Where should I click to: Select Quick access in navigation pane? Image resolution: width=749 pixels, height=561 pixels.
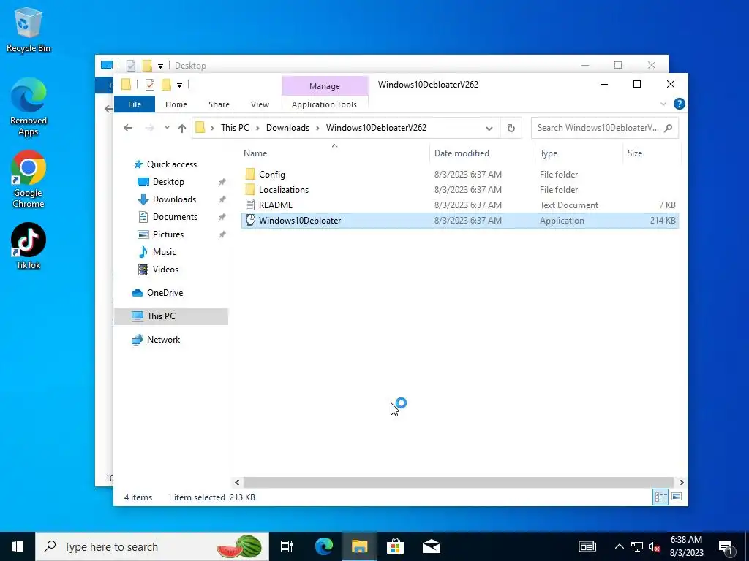click(x=171, y=164)
